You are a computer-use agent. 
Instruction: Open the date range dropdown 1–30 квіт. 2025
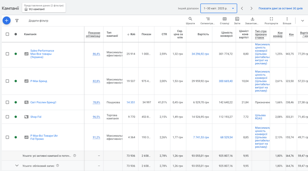pyautogui.click(x=219, y=8)
